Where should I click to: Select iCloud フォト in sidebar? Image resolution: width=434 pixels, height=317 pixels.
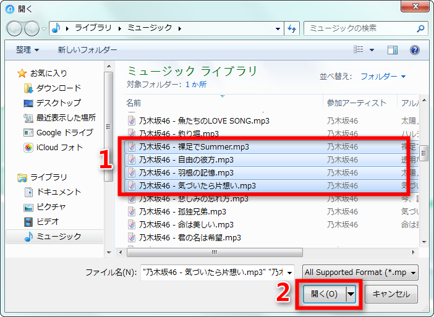click(59, 148)
